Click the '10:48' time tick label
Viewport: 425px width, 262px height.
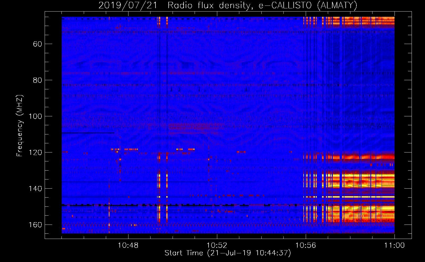point(128,245)
